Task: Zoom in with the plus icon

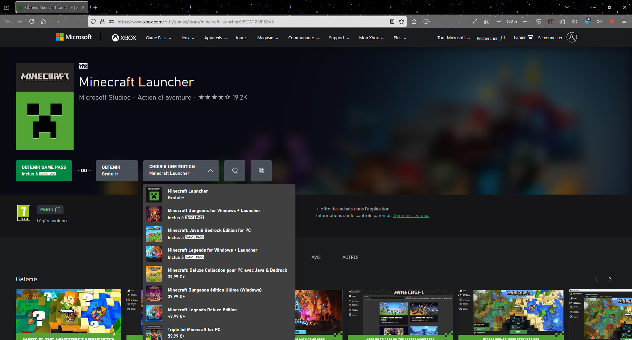Action: (x=525, y=21)
